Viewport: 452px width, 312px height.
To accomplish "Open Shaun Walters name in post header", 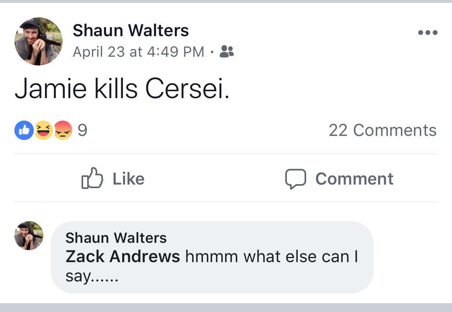I will click(131, 31).
